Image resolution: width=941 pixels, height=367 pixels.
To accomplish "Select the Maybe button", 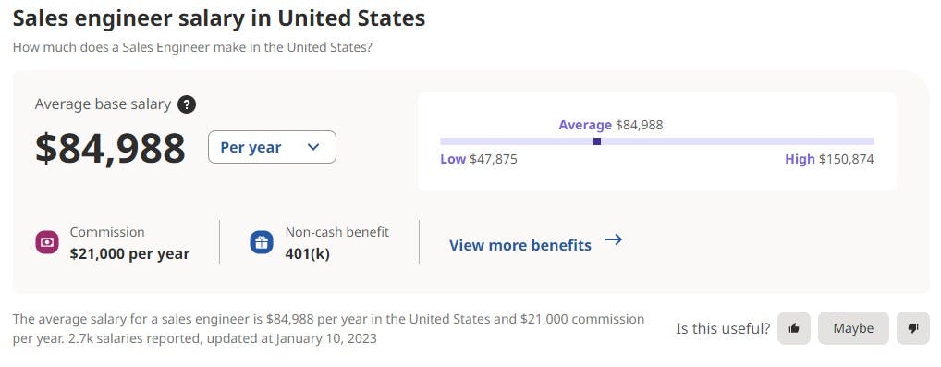I will [853, 328].
